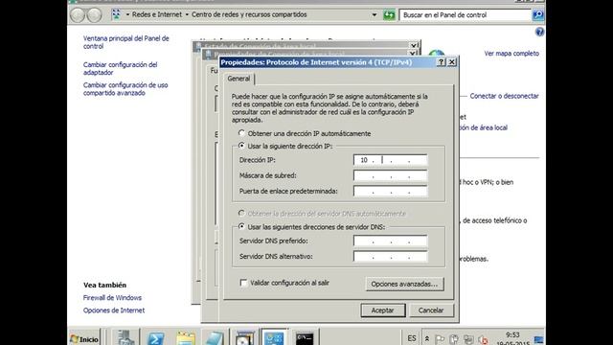Open Firewall de Windows link
The width and height of the screenshot is (613, 345).
point(112,298)
